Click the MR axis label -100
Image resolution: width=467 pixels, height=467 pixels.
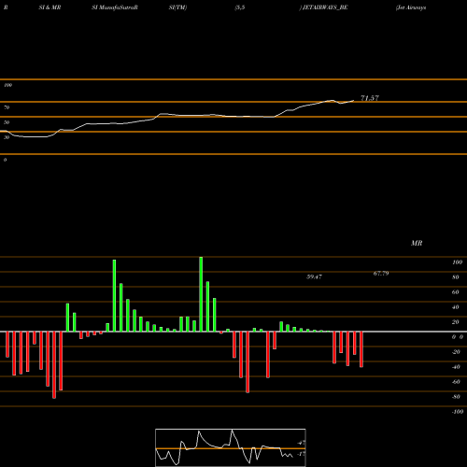coord(458,412)
